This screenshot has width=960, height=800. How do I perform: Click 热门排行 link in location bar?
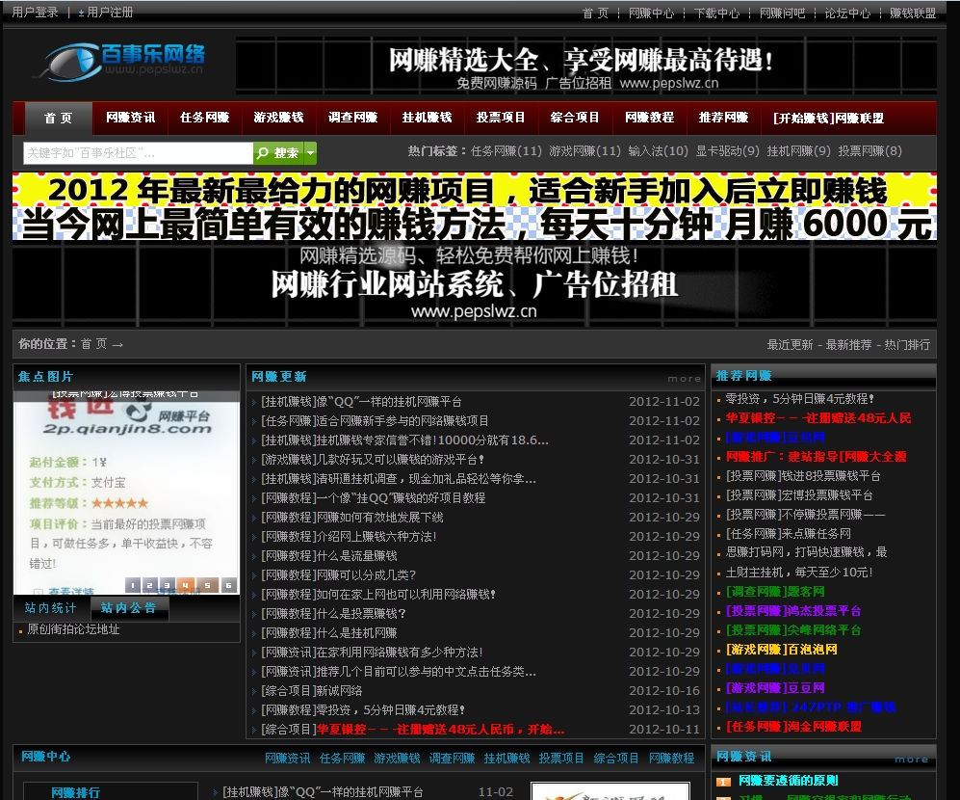907,344
